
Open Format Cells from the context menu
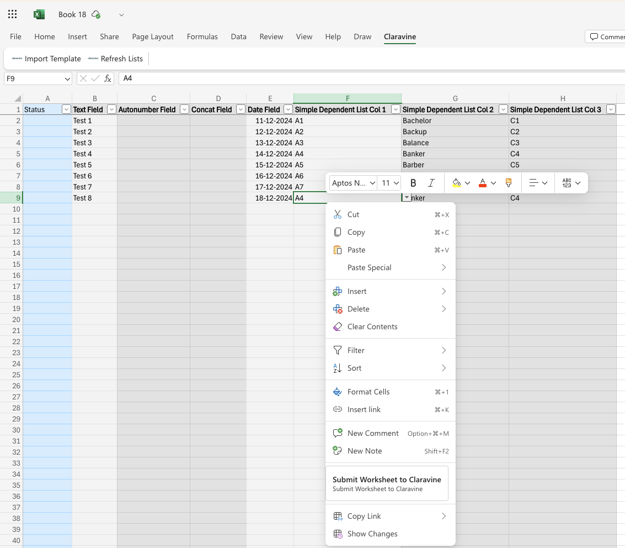coord(391,392)
